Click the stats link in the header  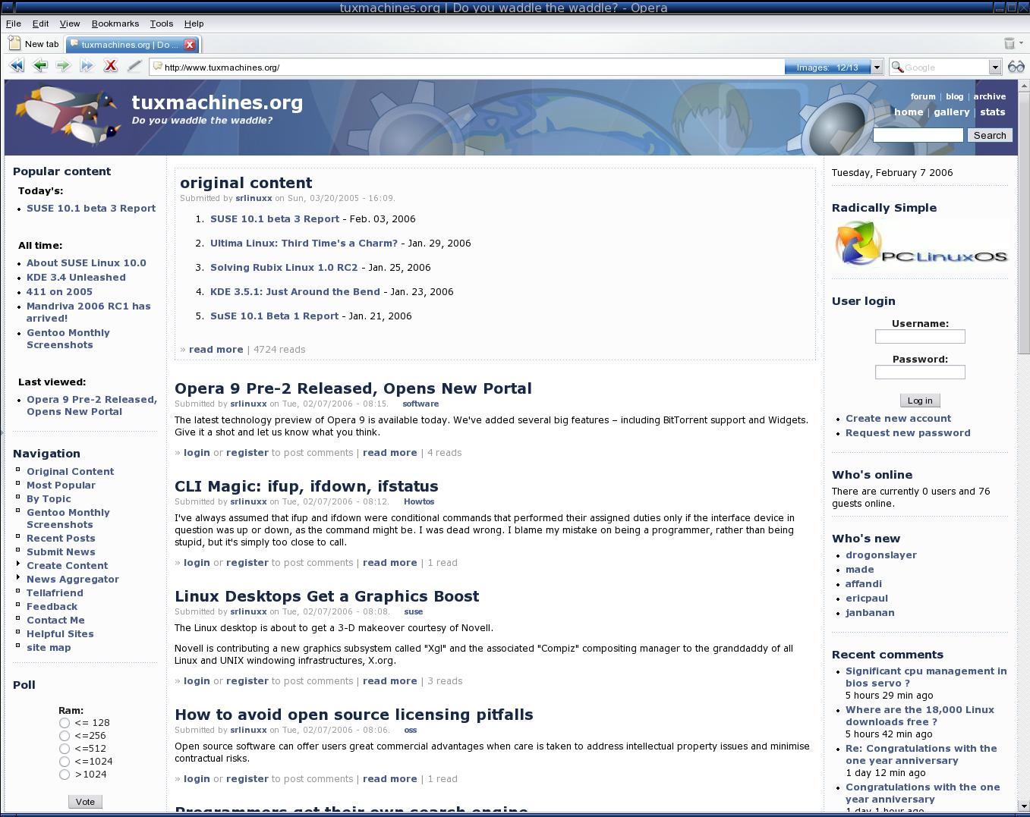[x=993, y=112]
